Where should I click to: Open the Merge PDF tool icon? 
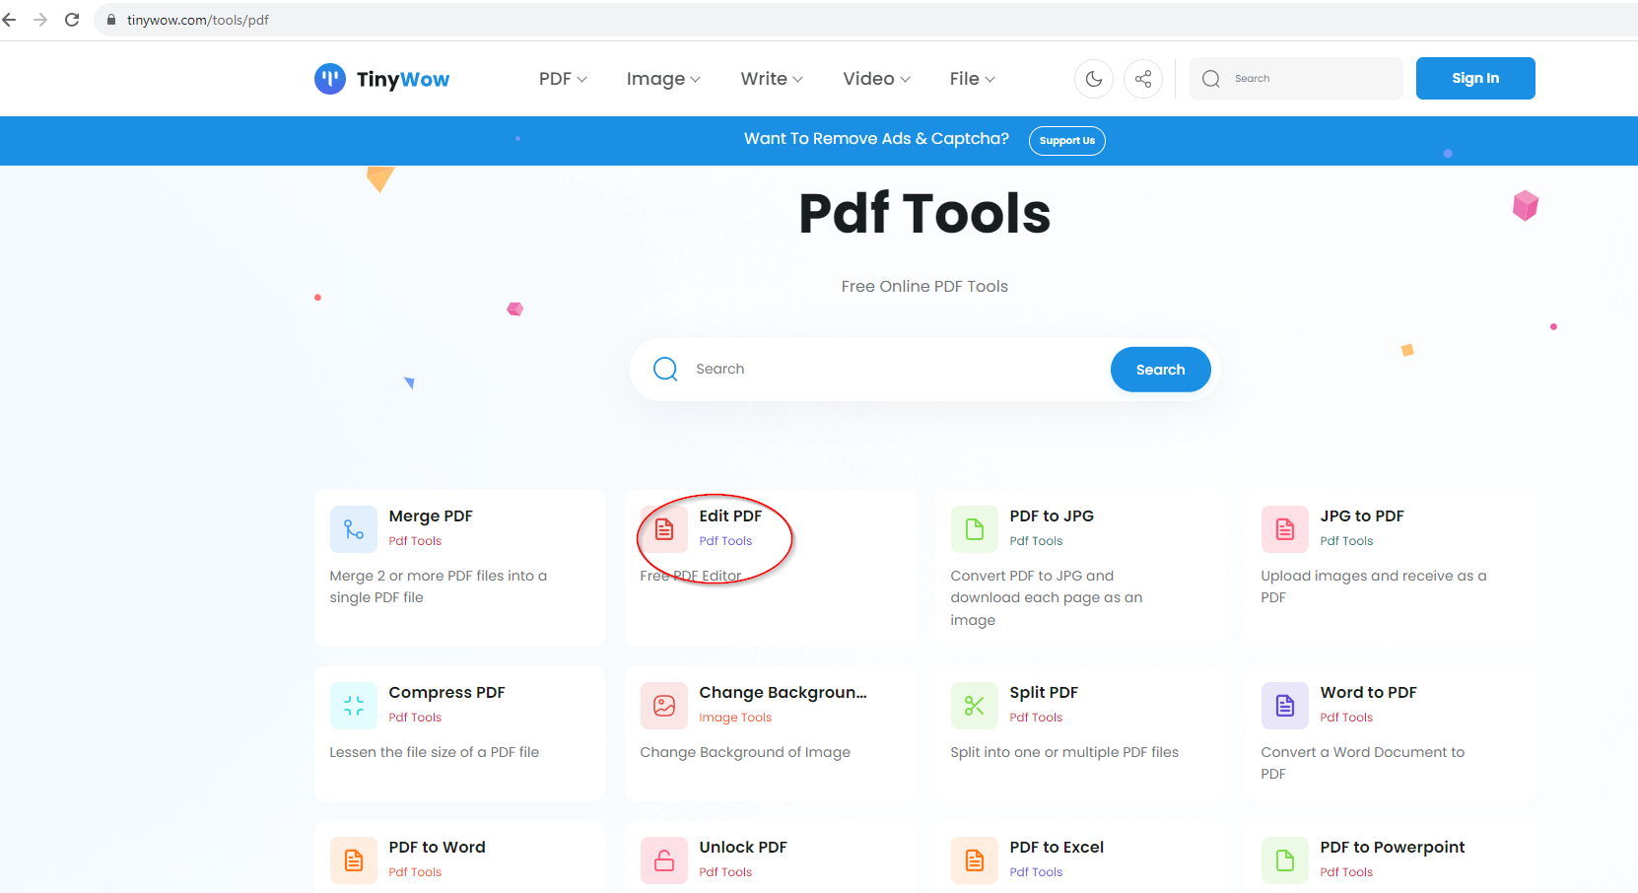coord(354,529)
